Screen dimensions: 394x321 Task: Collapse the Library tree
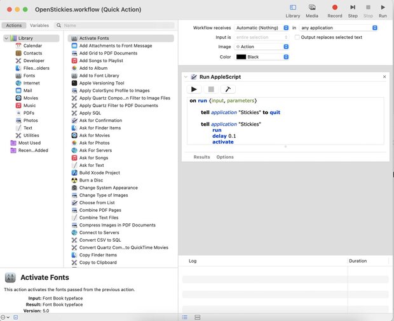click(x=6, y=38)
